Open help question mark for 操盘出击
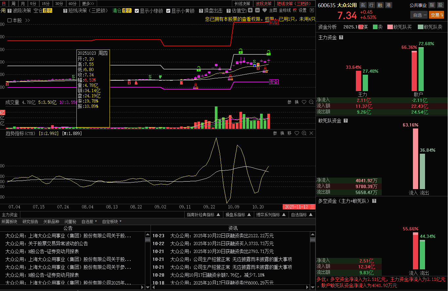Screen dimensions: 448x291 [x=201, y=10]
